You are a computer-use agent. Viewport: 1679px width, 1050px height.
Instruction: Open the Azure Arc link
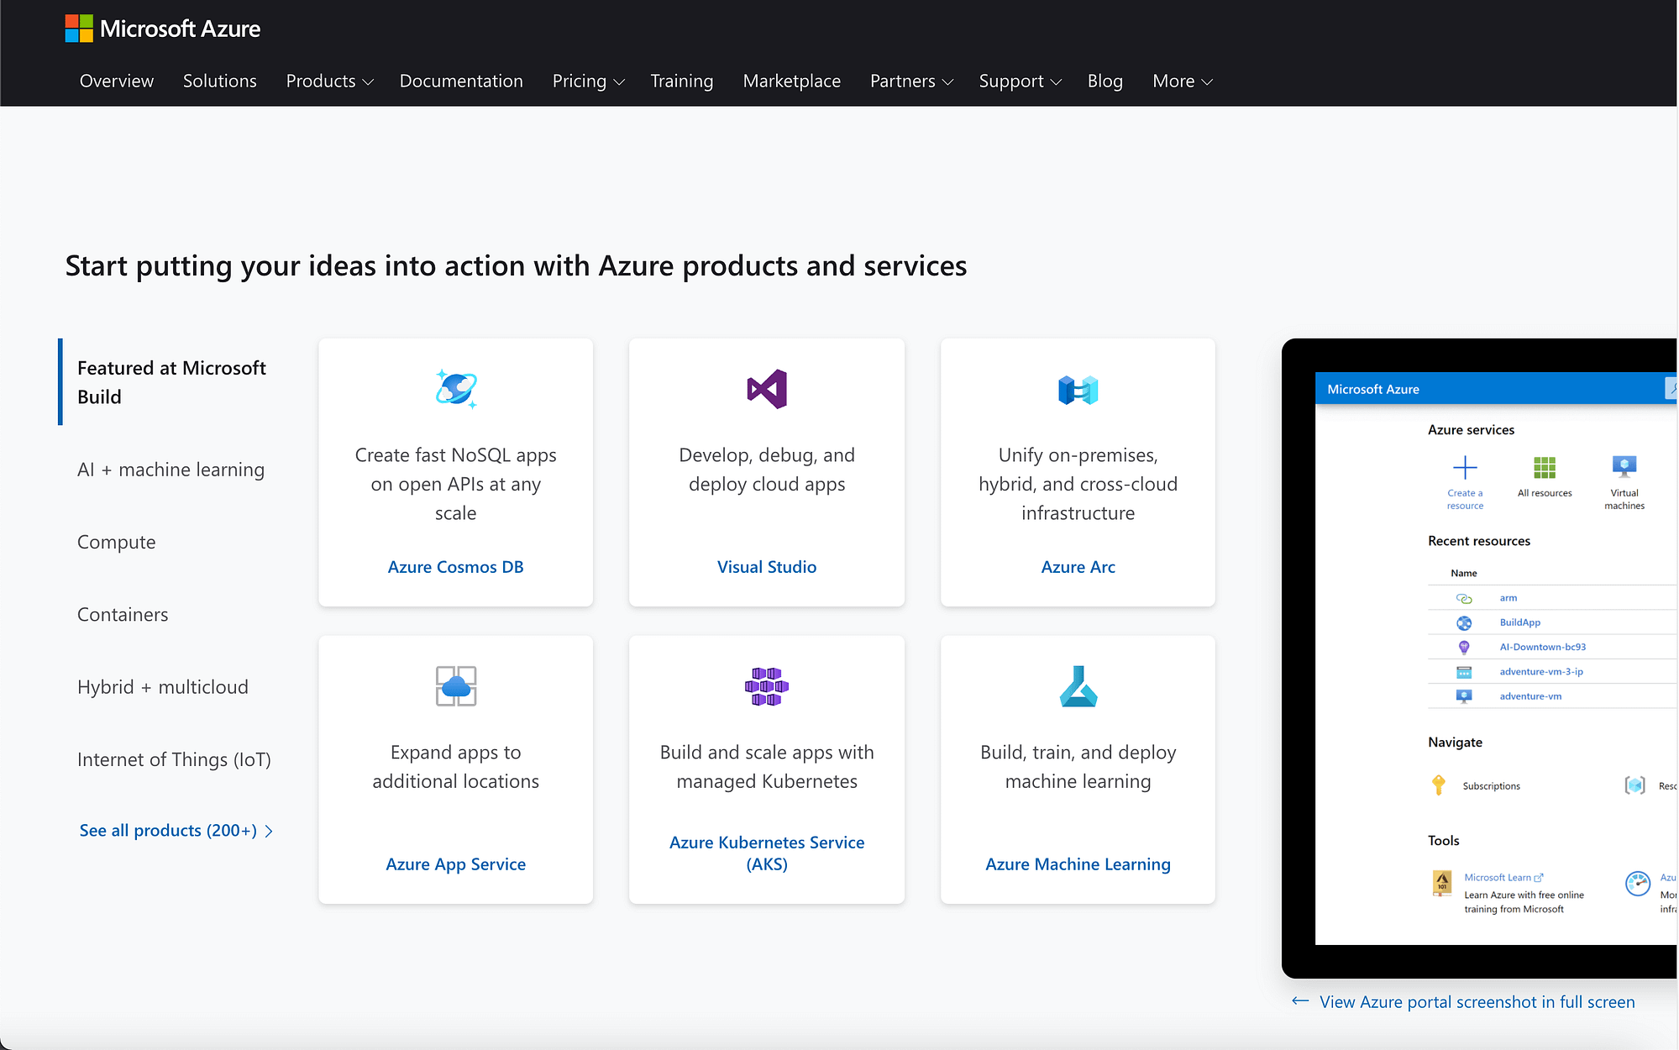click(1078, 567)
